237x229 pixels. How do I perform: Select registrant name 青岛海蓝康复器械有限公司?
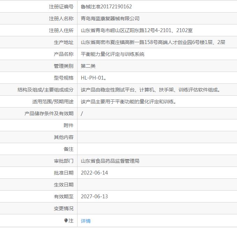click(x=110, y=19)
